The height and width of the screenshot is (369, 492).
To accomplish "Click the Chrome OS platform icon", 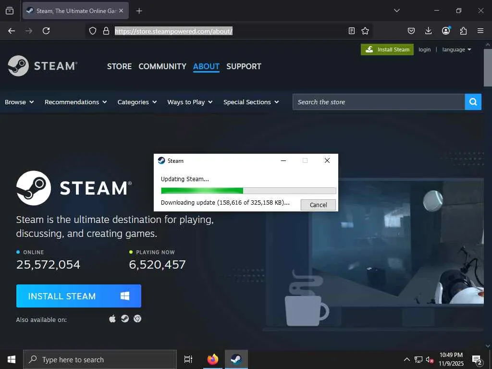I will pyautogui.click(x=137, y=319).
